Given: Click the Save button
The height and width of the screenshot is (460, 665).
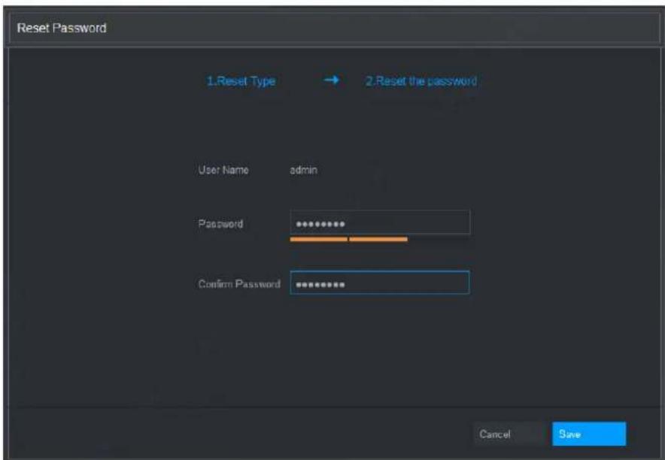Looking at the screenshot, I should coord(589,434).
